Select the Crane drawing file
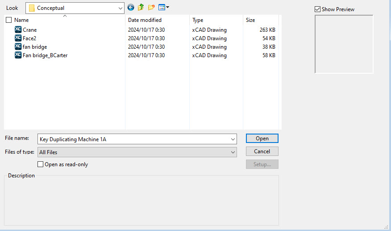Image resolution: width=391 pixels, height=231 pixels. (29, 30)
